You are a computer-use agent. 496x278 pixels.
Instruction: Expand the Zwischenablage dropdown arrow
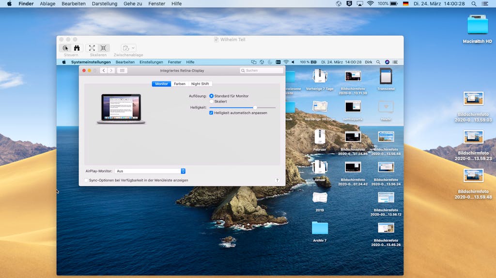pos(133,48)
